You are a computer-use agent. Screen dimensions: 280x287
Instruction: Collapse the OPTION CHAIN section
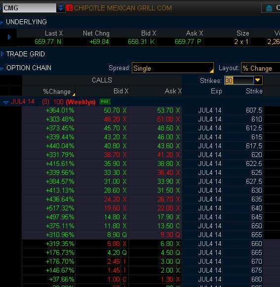point(1,69)
